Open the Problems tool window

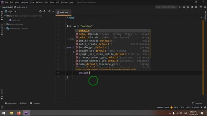click(x=11, y=103)
